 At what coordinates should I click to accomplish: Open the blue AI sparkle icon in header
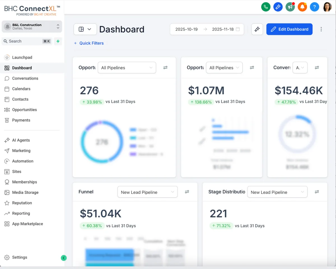coord(278,7)
